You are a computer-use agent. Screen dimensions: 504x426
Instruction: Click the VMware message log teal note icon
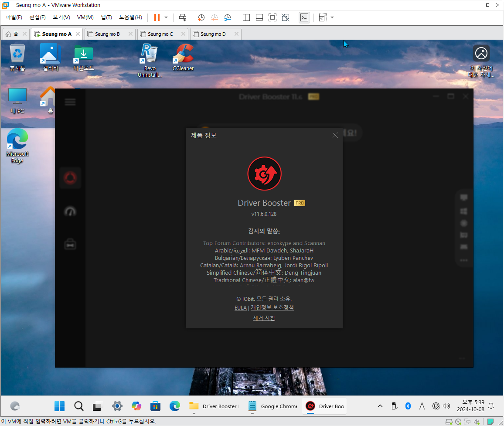[x=490, y=422]
